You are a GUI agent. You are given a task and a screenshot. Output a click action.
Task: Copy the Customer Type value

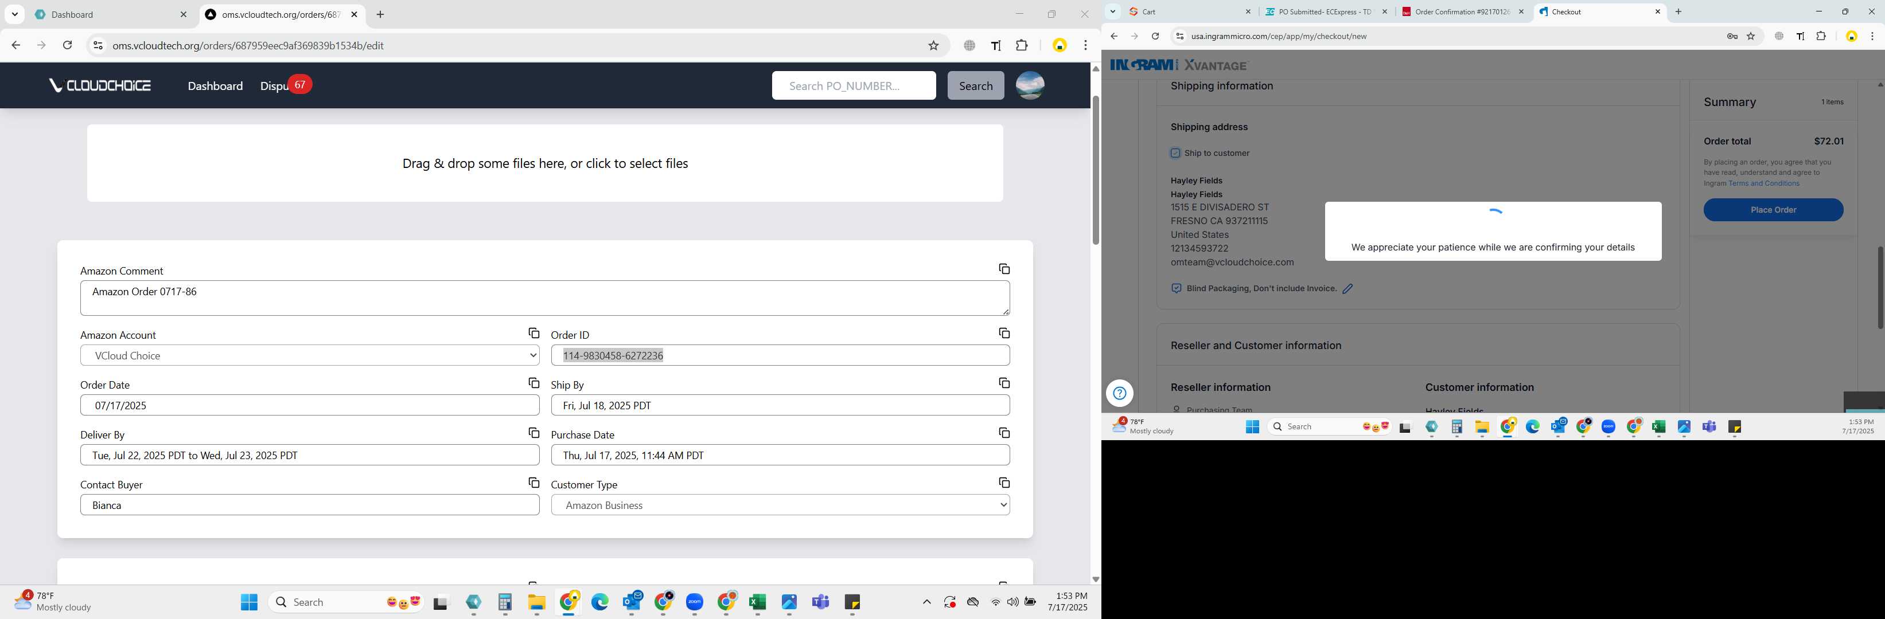1004,483
